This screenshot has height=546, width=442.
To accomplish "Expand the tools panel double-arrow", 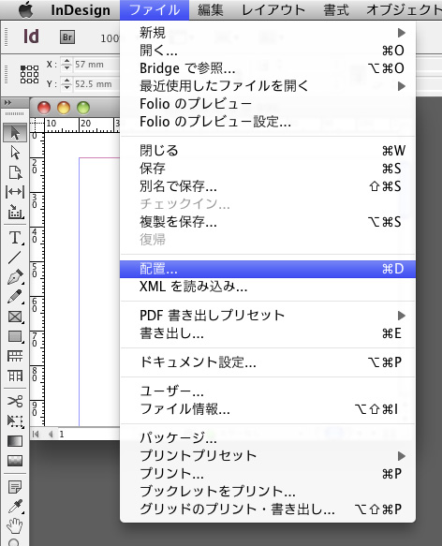I will click(x=7, y=102).
